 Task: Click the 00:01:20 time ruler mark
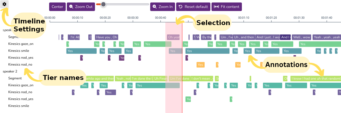pos(271,18)
